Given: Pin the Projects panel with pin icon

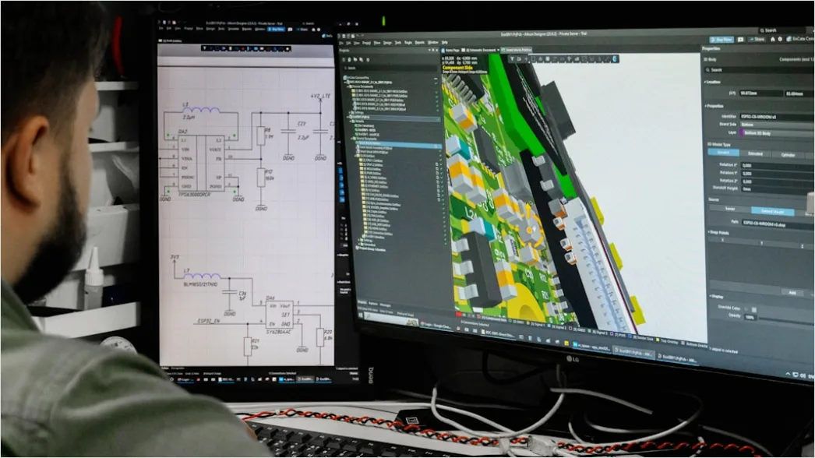Looking at the screenshot, I should click(433, 50).
